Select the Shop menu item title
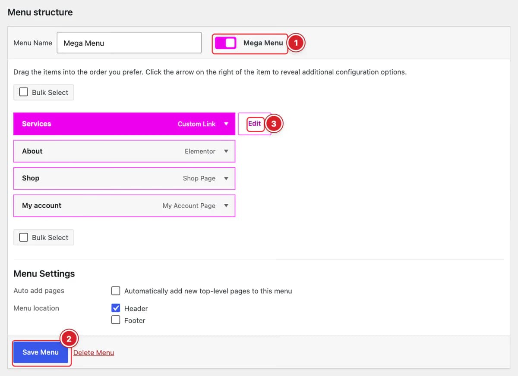518x376 pixels. point(31,178)
